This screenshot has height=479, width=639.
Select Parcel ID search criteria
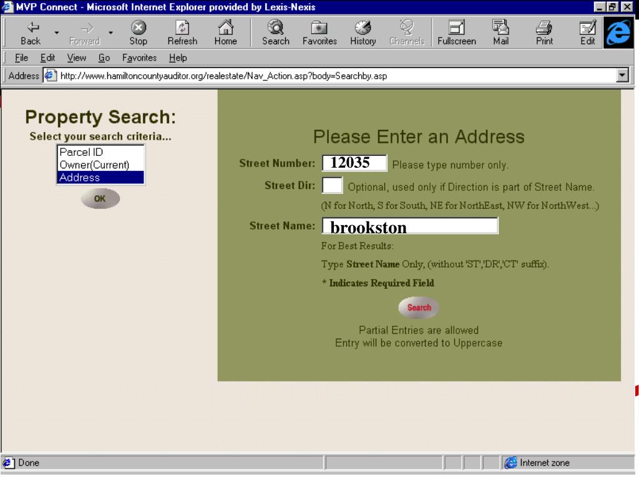click(100, 152)
